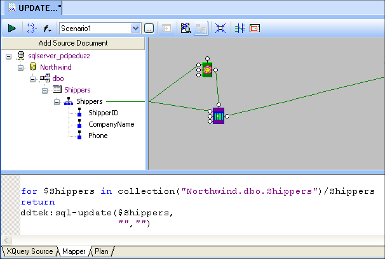Image resolution: width=385 pixels, height=259 pixels.
Task: Click the horizontal scrollbar left arrow
Action: (6, 240)
